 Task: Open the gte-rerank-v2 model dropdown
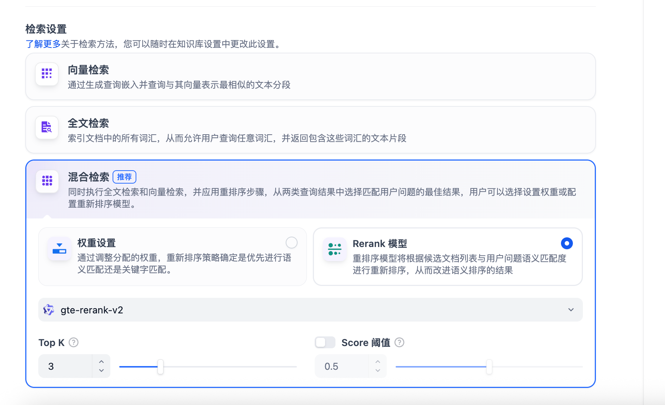(x=311, y=310)
